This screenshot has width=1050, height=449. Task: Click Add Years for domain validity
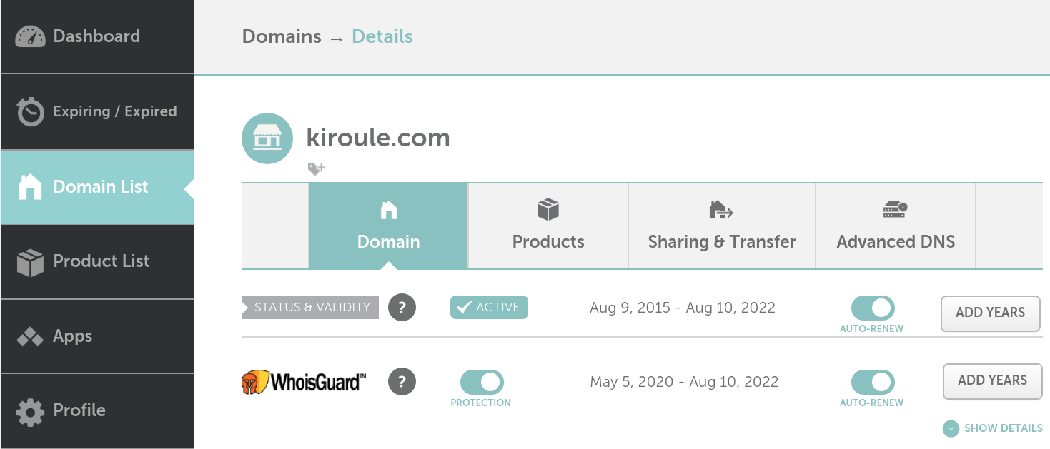pyautogui.click(x=990, y=313)
